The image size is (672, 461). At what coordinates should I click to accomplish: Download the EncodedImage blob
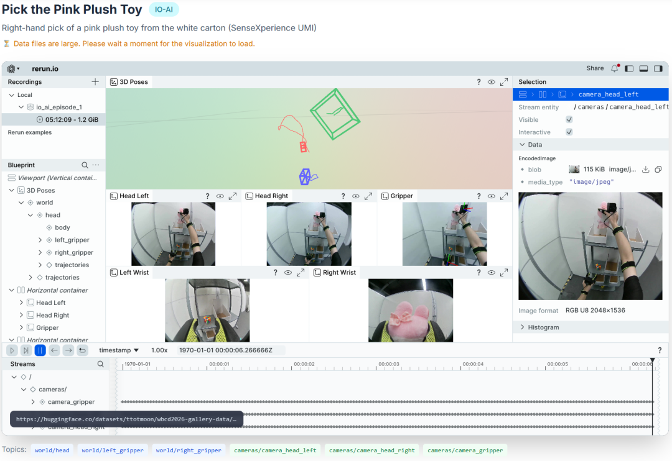click(645, 170)
